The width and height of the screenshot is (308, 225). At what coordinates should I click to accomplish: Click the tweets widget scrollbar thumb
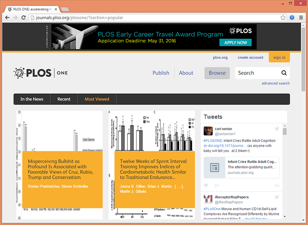click(x=285, y=131)
